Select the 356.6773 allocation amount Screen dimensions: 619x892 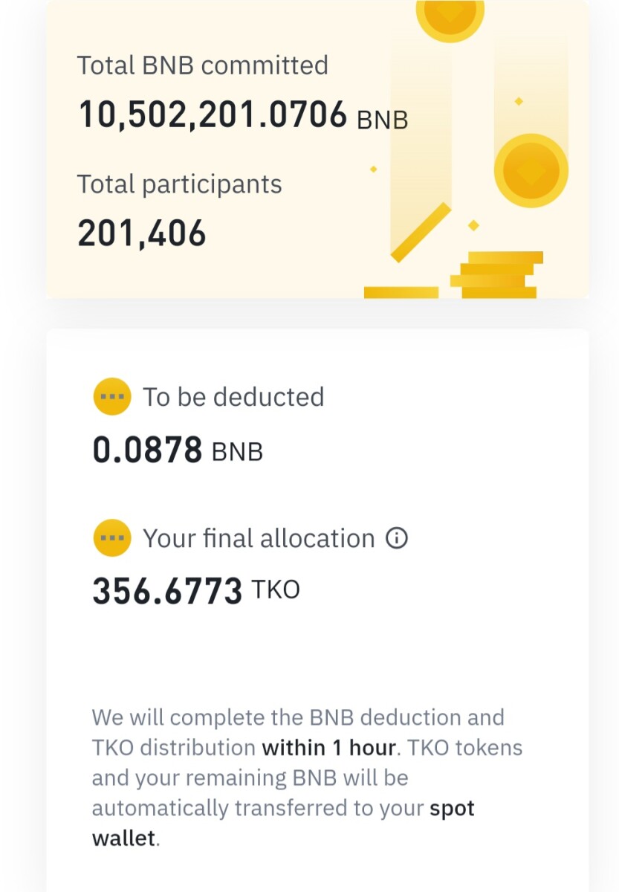pos(167,592)
